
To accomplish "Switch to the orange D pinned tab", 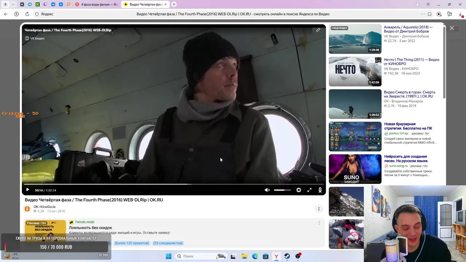I will click(x=68, y=4).
